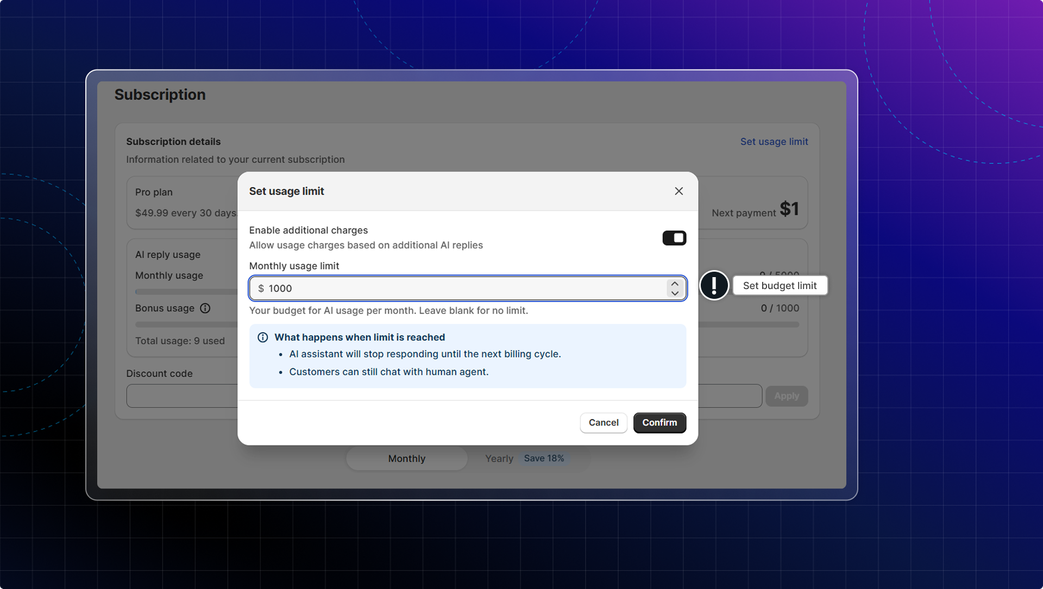Click the Bonus usage info icon
The height and width of the screenshot is (589, 1043).
205,308
